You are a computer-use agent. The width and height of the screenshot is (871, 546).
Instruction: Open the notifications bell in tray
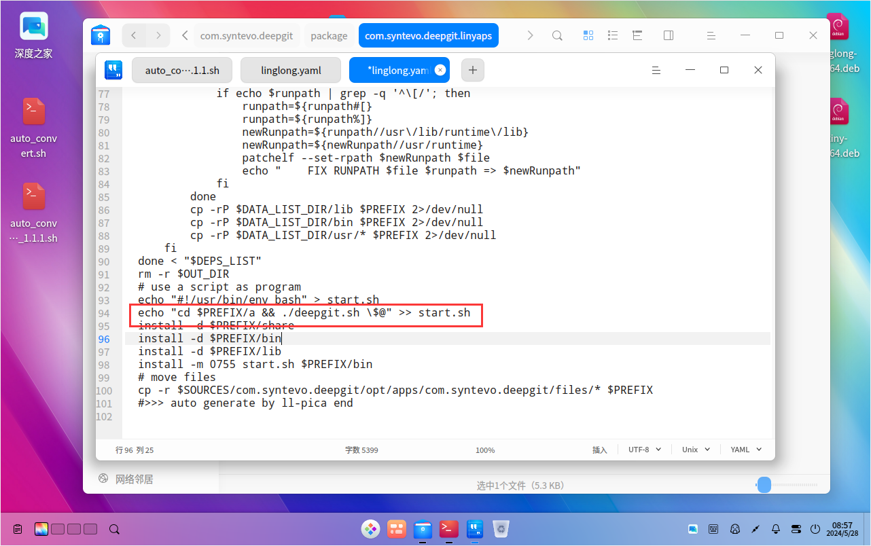776,529
